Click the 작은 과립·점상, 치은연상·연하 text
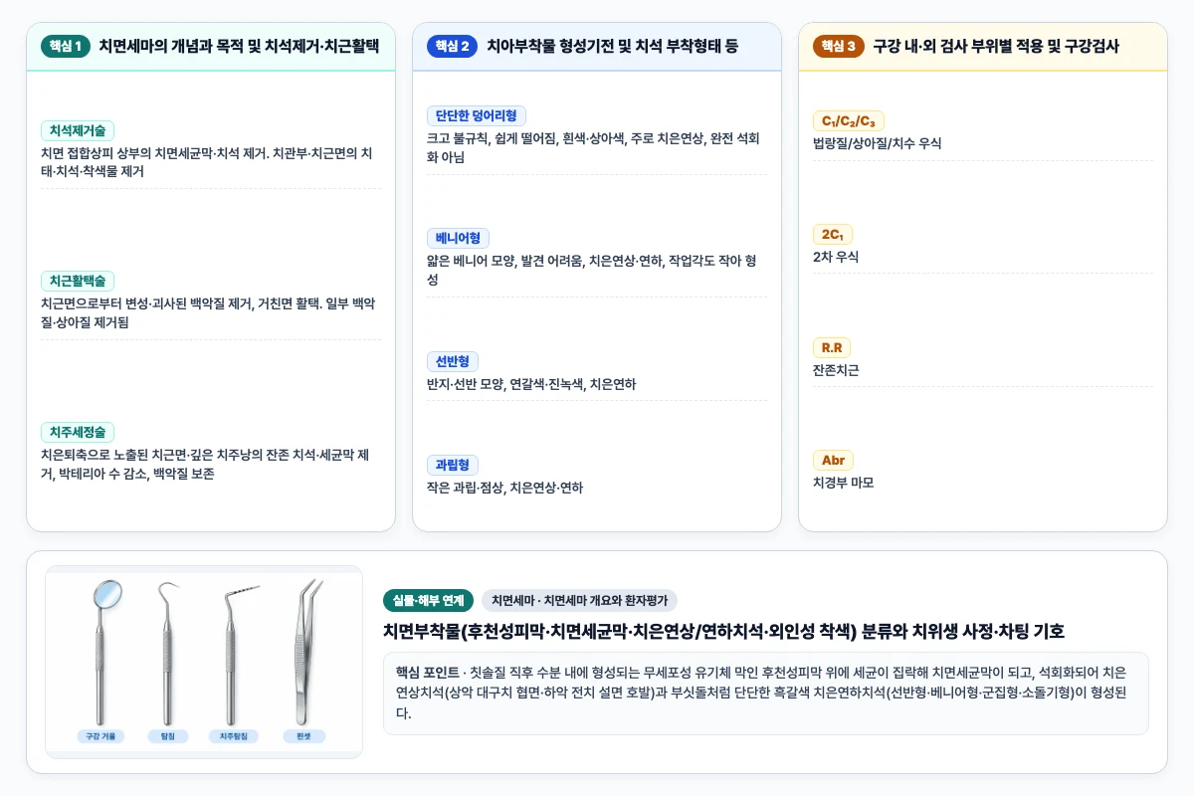This screenshot has width=1194, height=796. (x=504, y=488)
